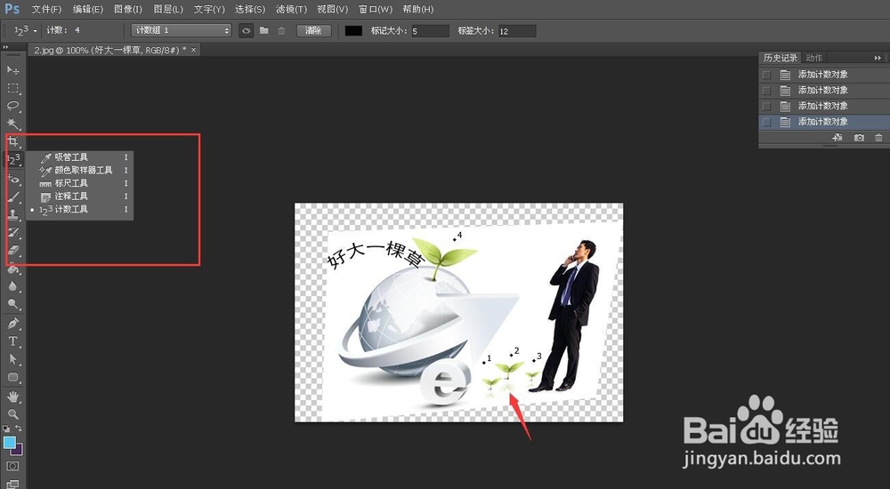Choose 颜色取样器工具 from the flyout
The width and height of the screenshot is (890, 489).
[x=79, y=170]
